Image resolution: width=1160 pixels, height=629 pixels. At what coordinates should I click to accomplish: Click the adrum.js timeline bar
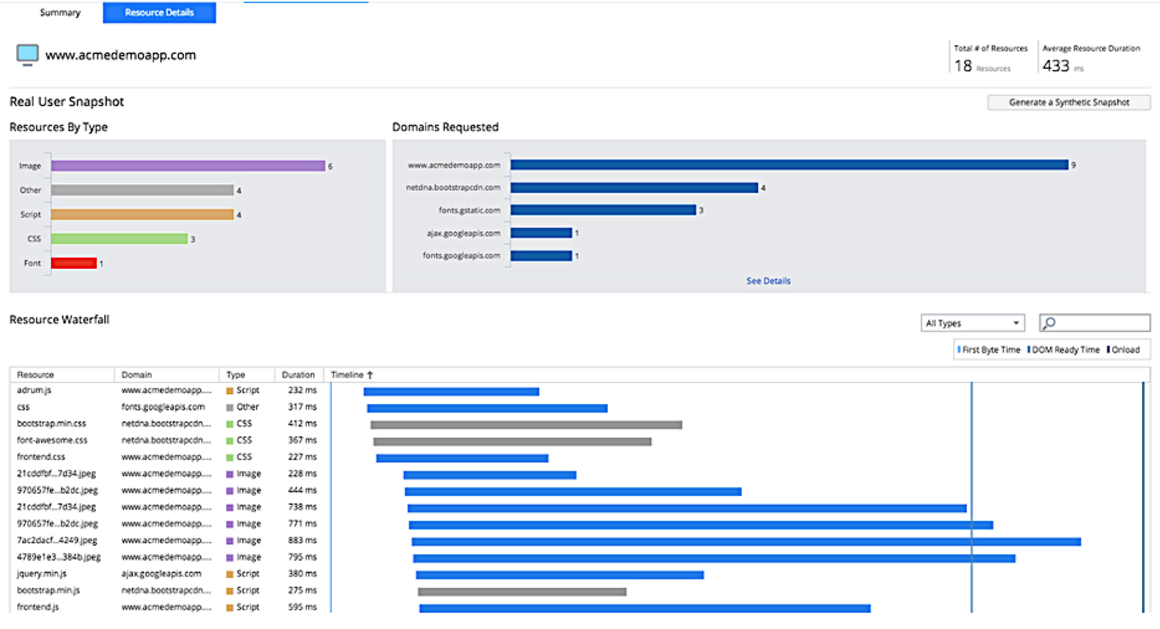pyautogui.click(x=451, y=392)
